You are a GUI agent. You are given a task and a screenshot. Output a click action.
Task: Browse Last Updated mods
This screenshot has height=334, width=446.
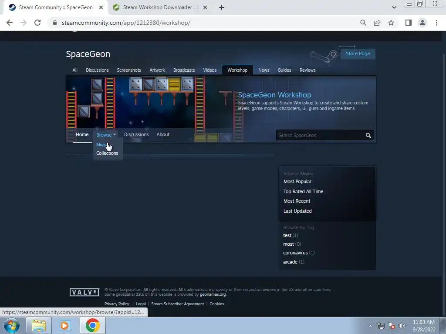tap(297, 211)
